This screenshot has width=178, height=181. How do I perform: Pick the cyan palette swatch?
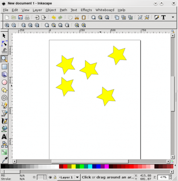point(90,166)
